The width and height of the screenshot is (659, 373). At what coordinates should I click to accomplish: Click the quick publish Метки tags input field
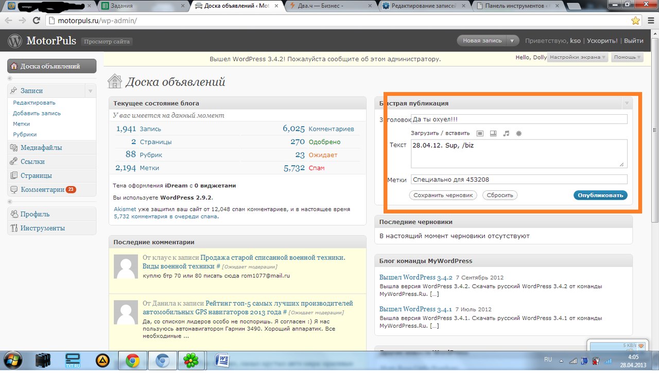519,180
